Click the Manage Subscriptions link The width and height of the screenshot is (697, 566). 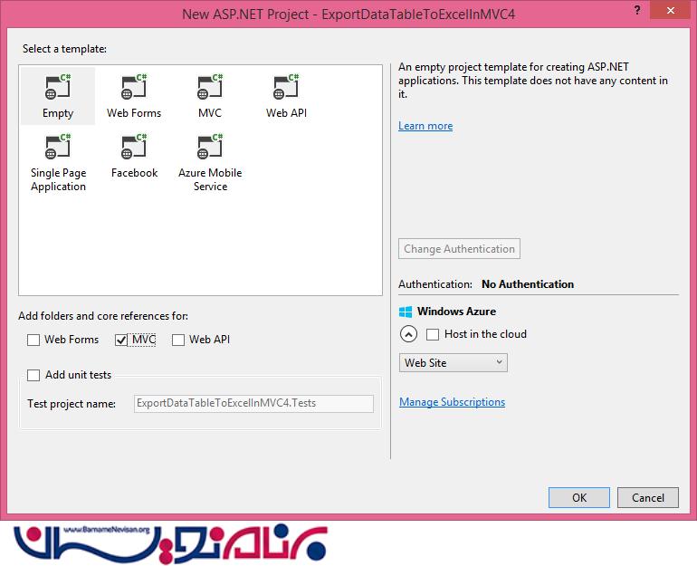(452, 402)
